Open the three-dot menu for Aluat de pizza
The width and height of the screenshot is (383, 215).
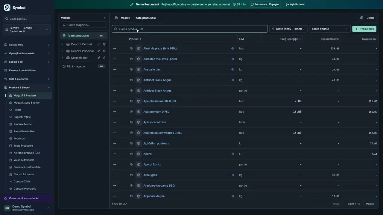115,48
